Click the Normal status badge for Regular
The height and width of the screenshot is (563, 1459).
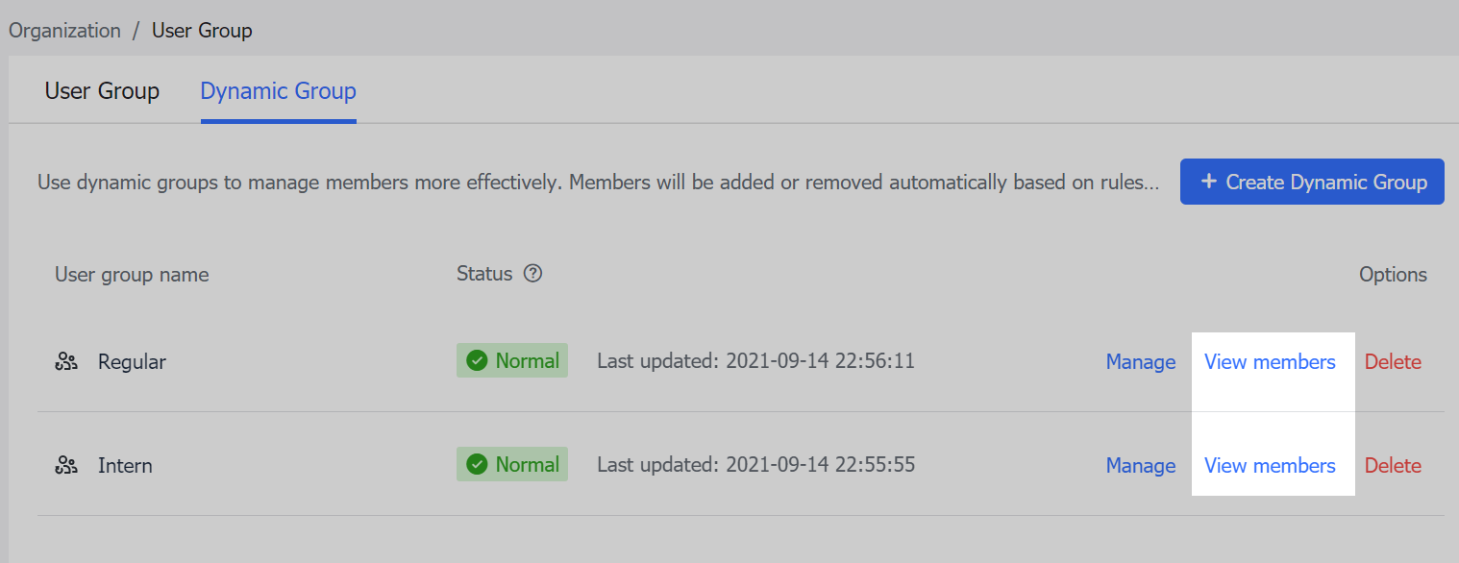[x=512, y=360]
